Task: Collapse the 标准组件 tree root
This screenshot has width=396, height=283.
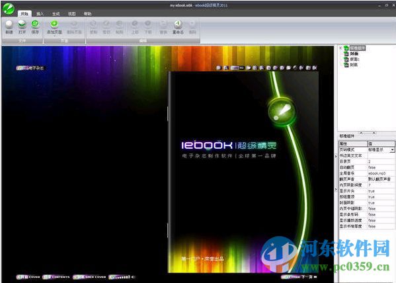Action: pos(340,48)
